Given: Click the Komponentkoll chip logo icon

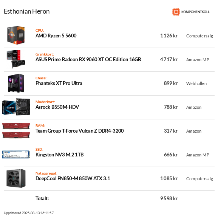Looking at the screenshot, I should (x=176, y=12).
